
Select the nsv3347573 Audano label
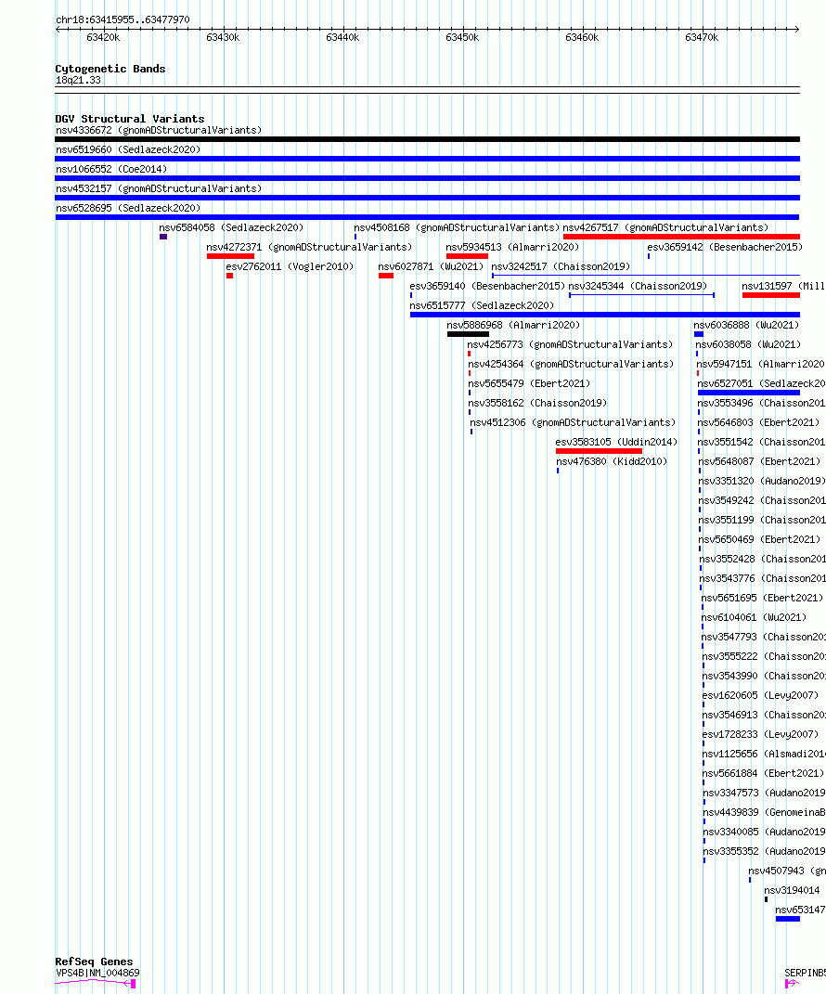point(765,793)
